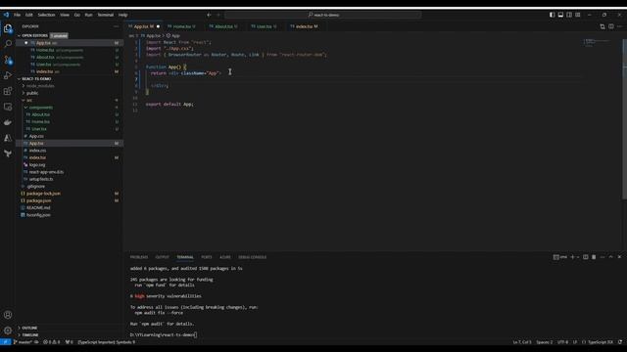This screenshot has height=352, width=627.
Task: Click the split editor right icon
Action: coord(611,26)
